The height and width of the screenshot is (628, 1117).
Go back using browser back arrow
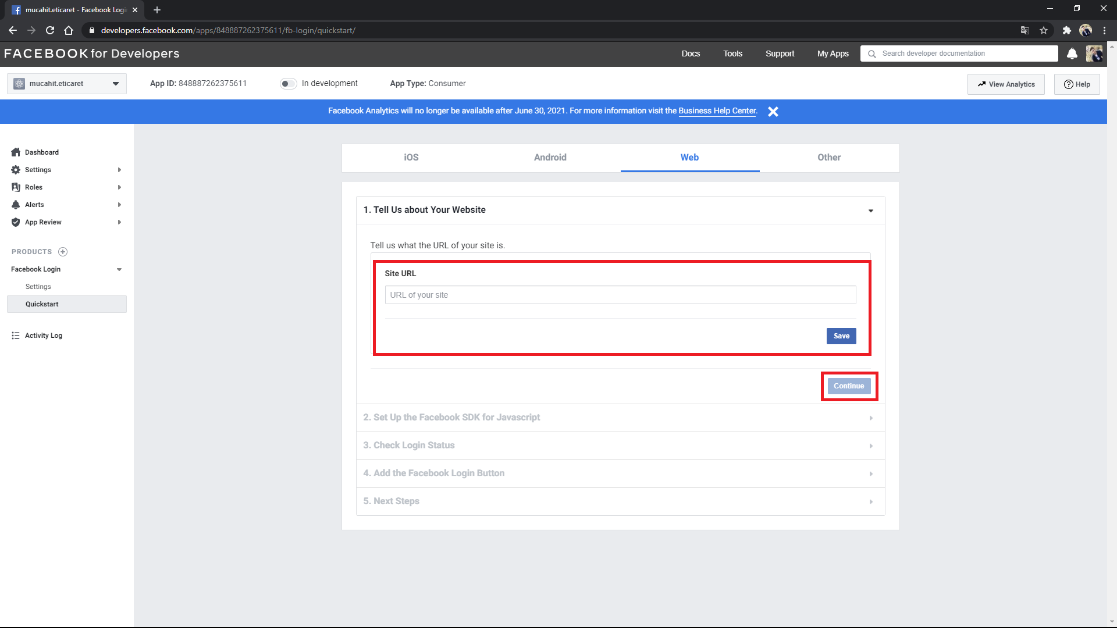click(x=13, y=30)
